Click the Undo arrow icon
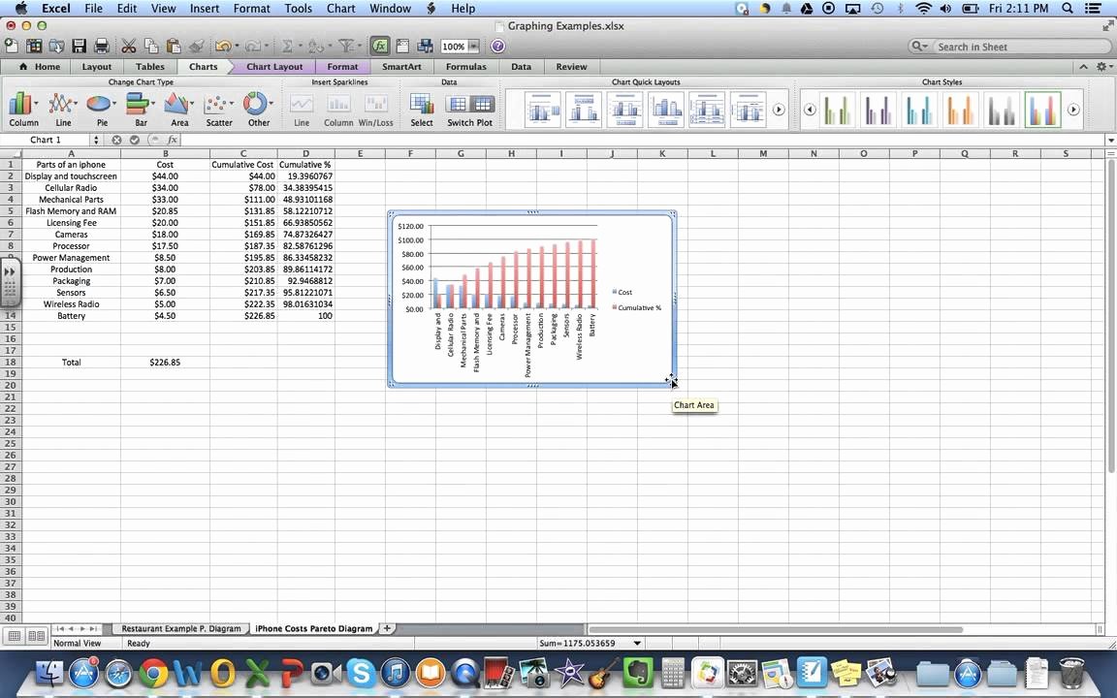1117x698 pixels. tap(223, 47)
